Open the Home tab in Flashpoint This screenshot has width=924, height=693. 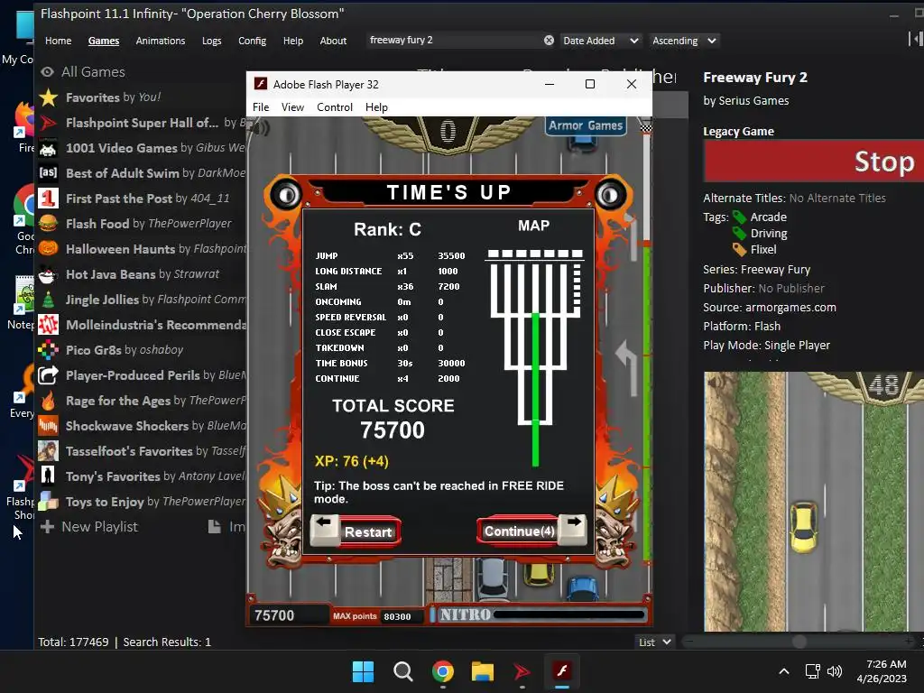click(x=59, y=41)
